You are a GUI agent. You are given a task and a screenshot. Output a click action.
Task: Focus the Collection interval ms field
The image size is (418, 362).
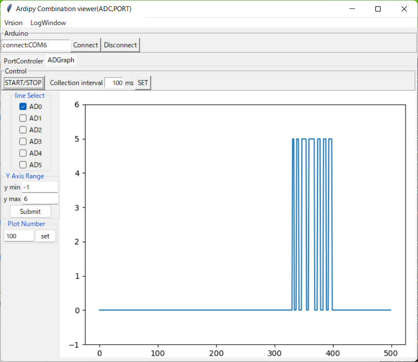click(x=114, y=83)
